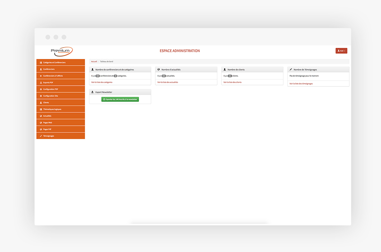Open Actualités sidebar menu item
The height and width of the screenshot is (252, 381).
click(61, 116)
